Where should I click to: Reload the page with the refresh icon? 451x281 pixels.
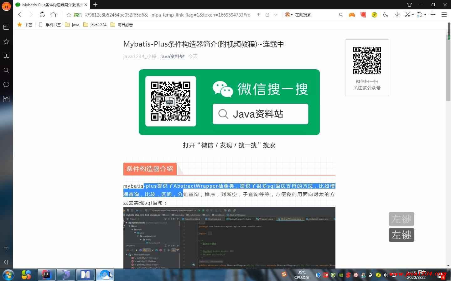[x=42, y=14]
